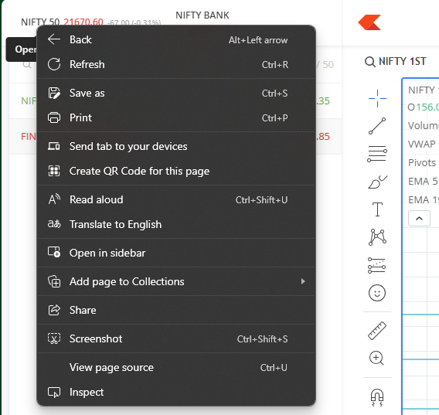Toggle the magnet snap mode
This screenshot has width=439, height=415.
[x=377, y=397]
